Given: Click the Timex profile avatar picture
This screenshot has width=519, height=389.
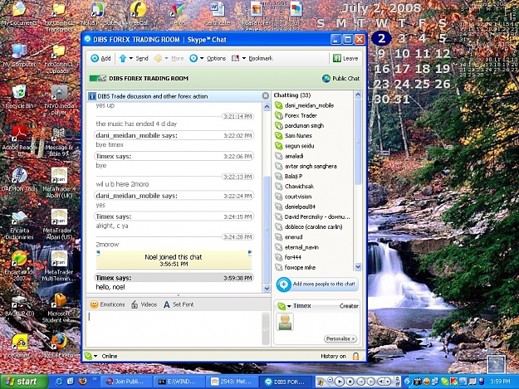Looking at the screenshot, I should [x=285, y=322].
